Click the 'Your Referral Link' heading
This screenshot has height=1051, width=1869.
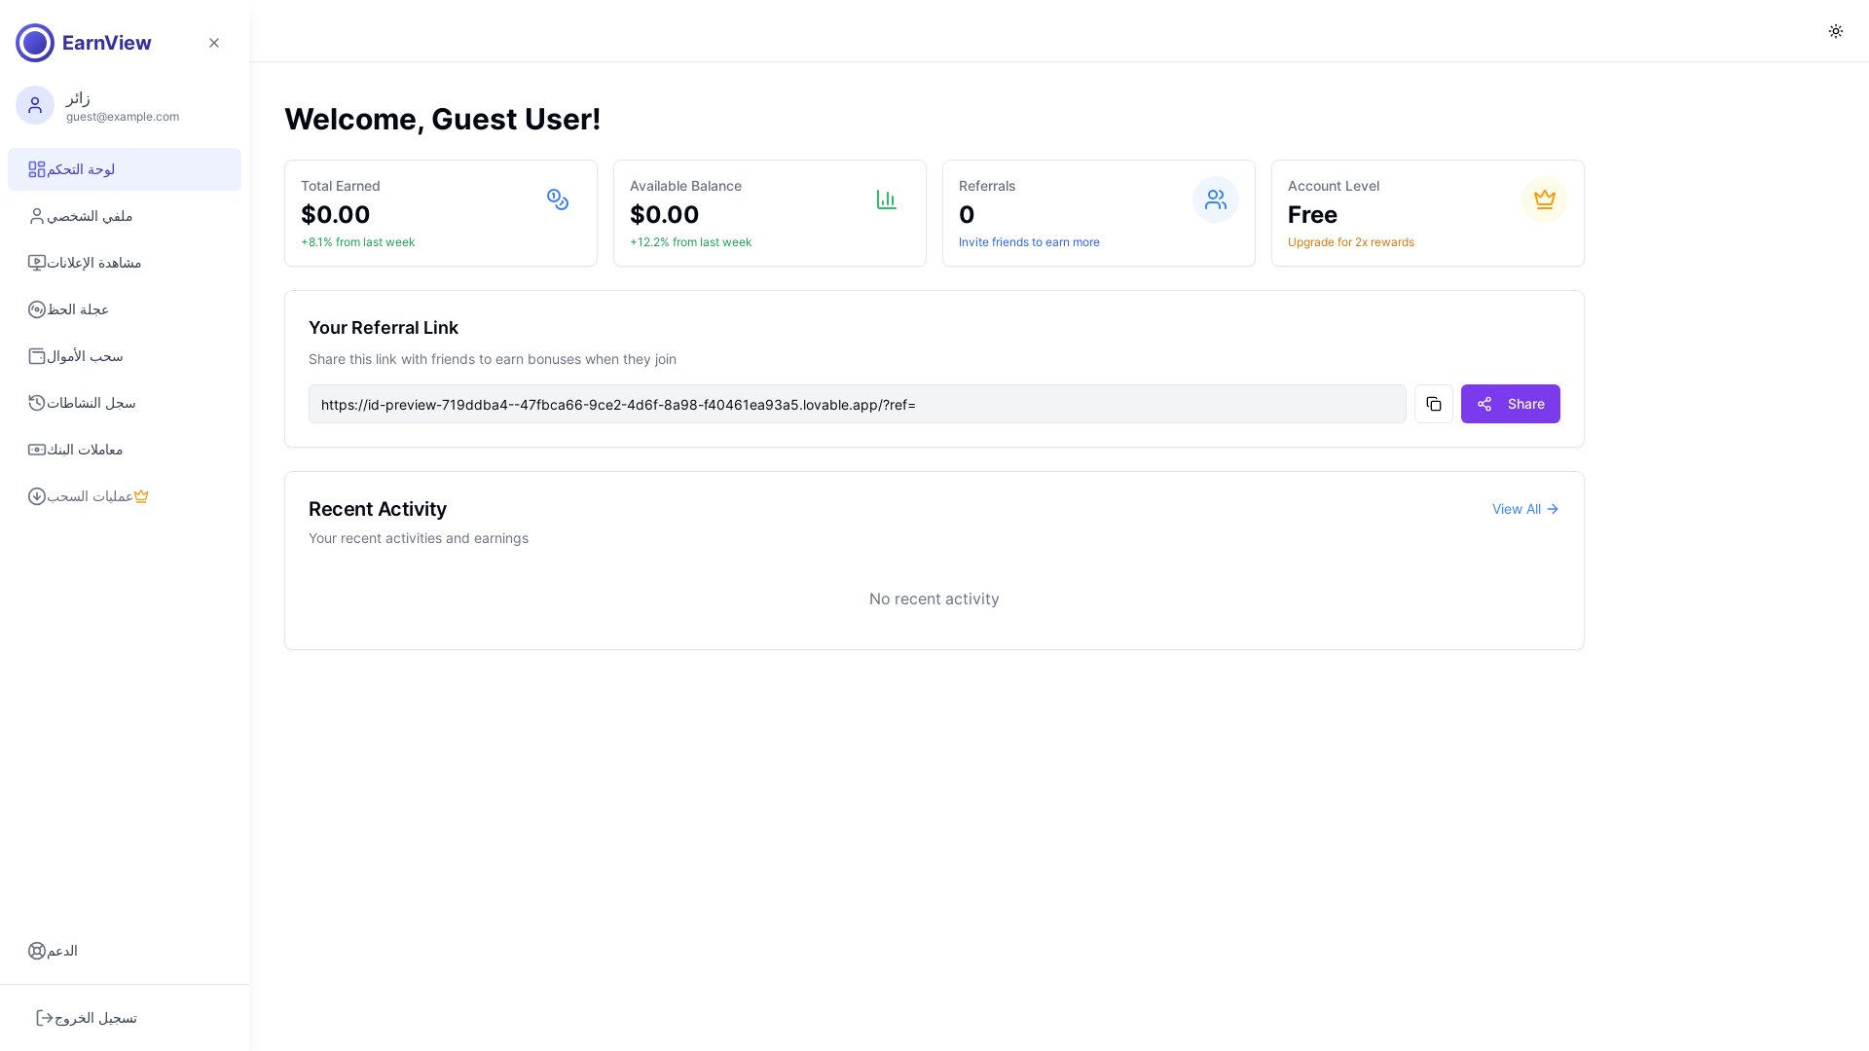coord(384,328)
